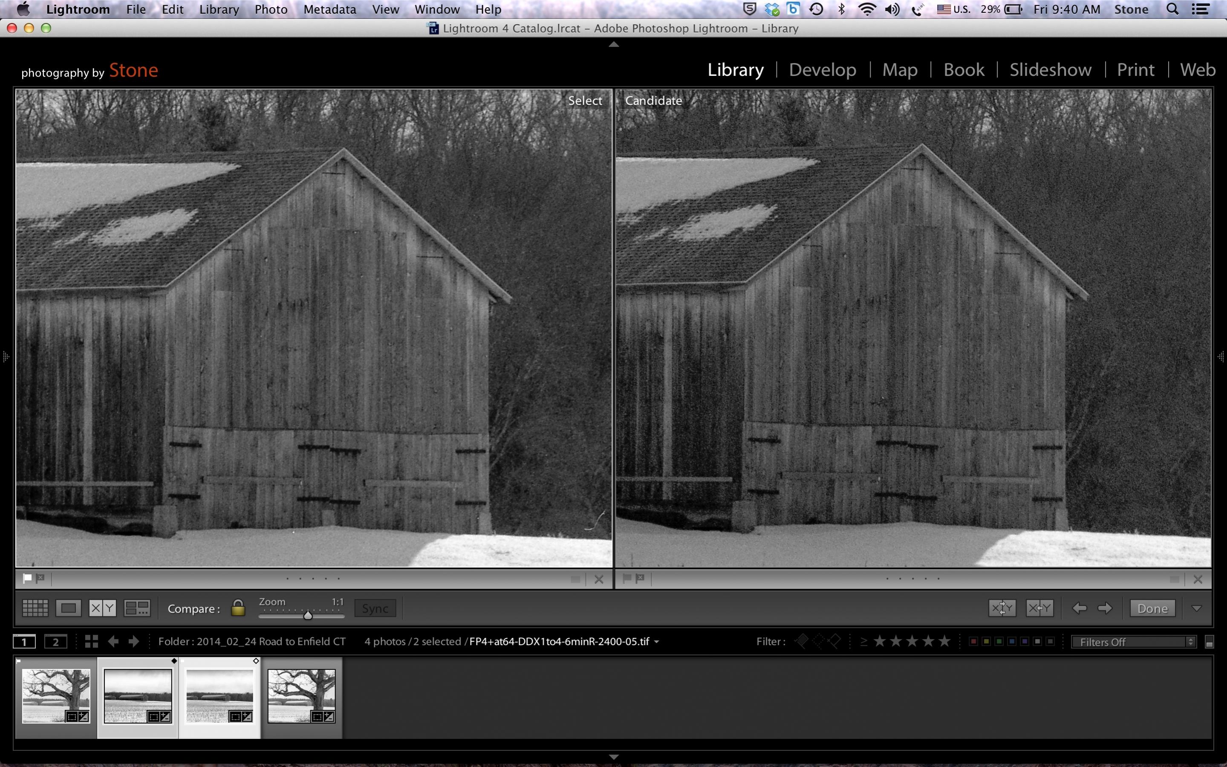Change the rating comparison operator ≥
Image resolution: width=1227 pixels, height=767 pixels.
pos(864,642)
